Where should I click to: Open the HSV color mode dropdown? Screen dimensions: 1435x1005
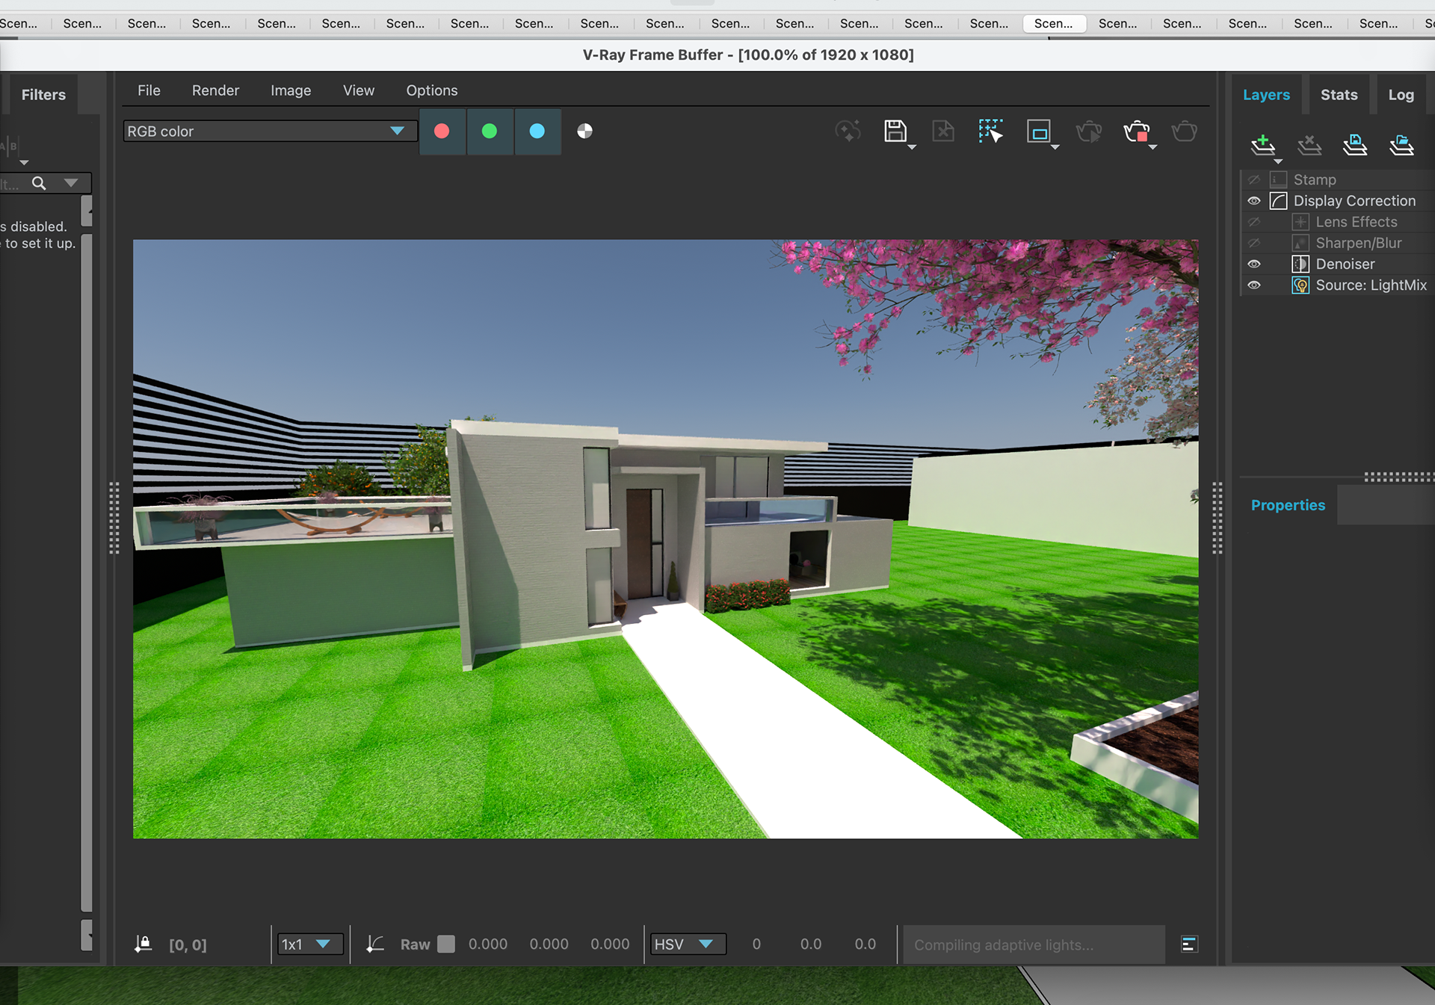pyautogui.click(x=688, y=944)
